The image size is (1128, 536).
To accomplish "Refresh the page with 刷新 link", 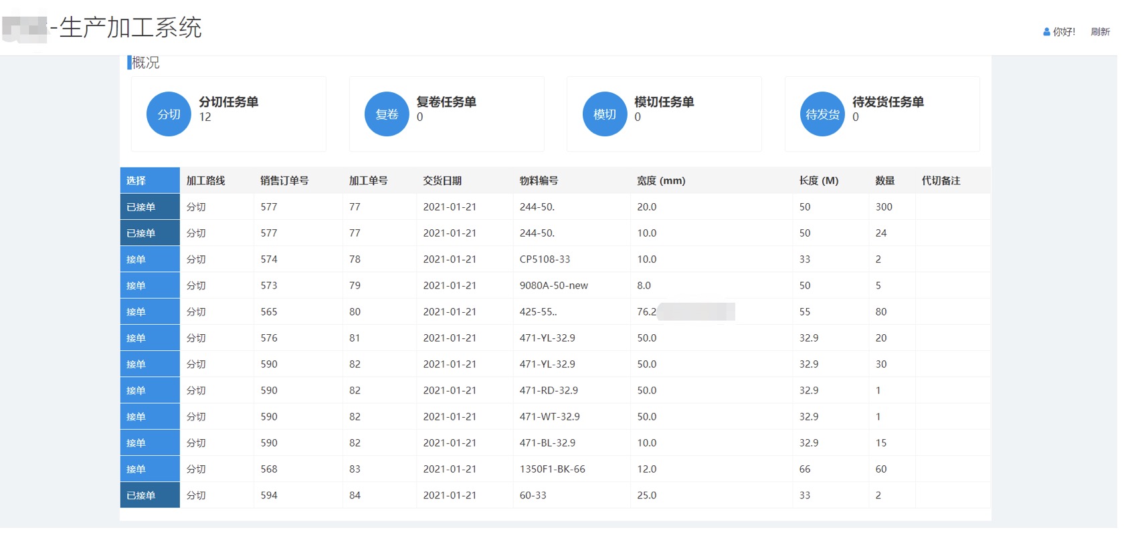I will (x=1100, y=31).
